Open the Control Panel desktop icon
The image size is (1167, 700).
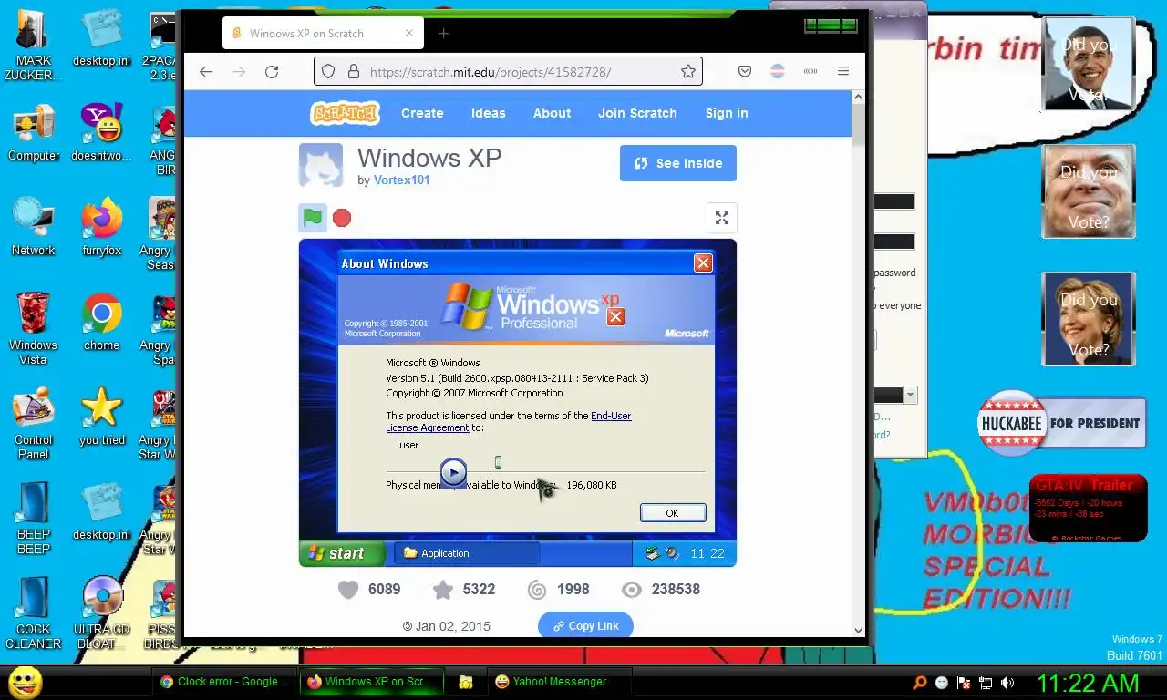[34, 424]
